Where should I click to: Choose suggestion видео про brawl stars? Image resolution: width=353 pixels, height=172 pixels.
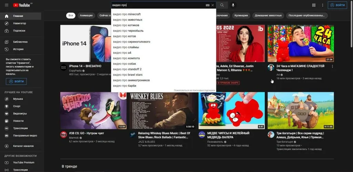point(163,75)
